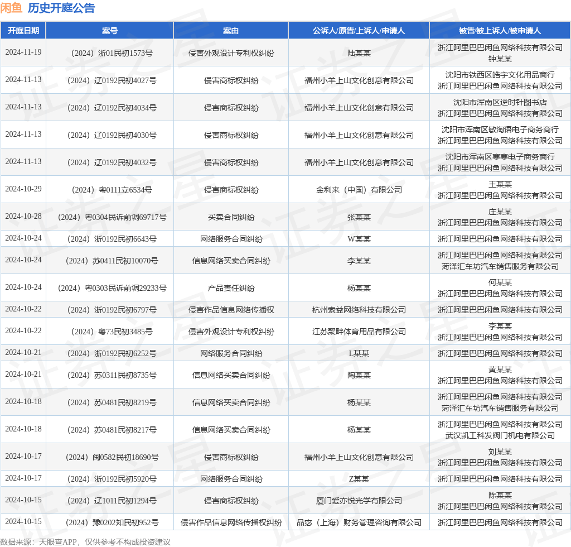This screenshot has height=547, width=571.
Task: Select case number 粤0111立6534号
Action: pos(112,190)
